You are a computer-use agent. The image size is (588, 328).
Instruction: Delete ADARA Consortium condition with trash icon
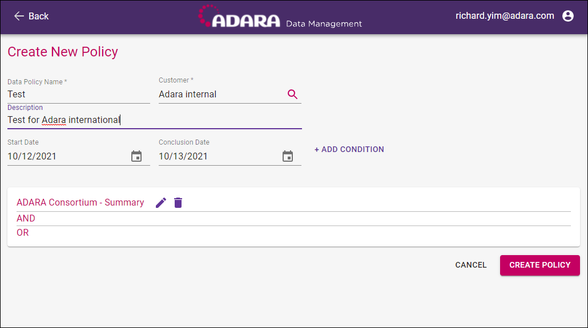coord(178,203)
